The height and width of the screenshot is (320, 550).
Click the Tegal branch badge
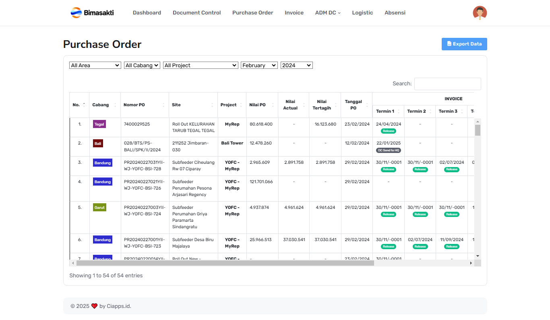pos(99,124)
